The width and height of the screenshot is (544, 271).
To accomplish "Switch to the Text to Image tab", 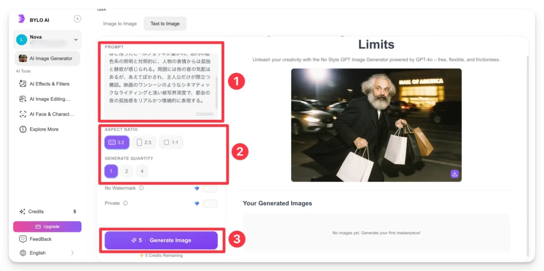I will click(x=165, y=24).
